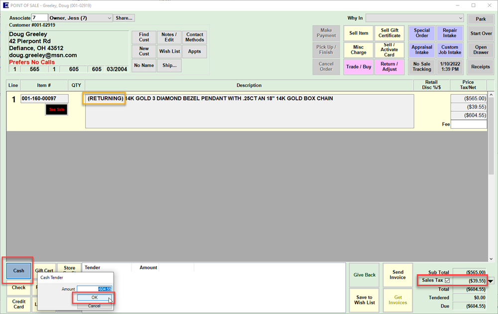Screen dimensions: 498x314
Task: Click the Send Invoice button
Action: [x=398, y=275]
